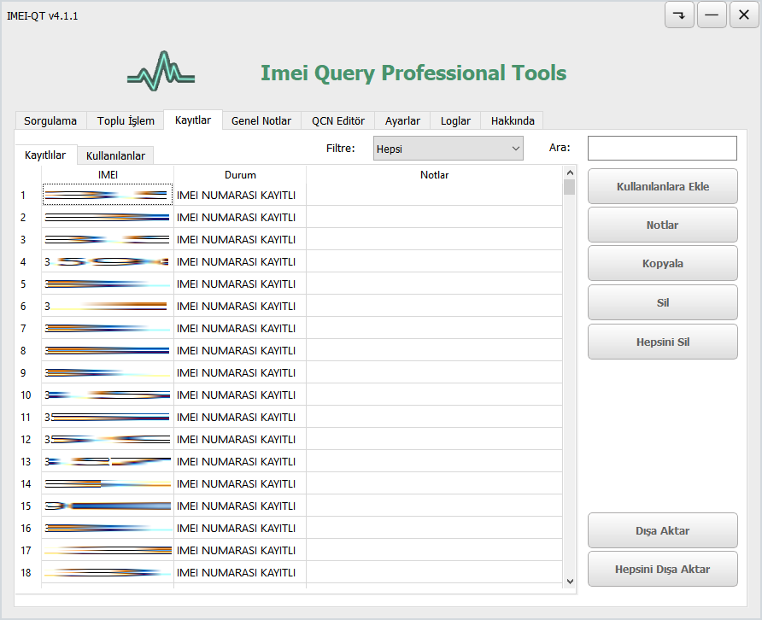Screen dimensions: 762x620
Task: Switch to the Ayarlar tab
Action: (402, 121)
